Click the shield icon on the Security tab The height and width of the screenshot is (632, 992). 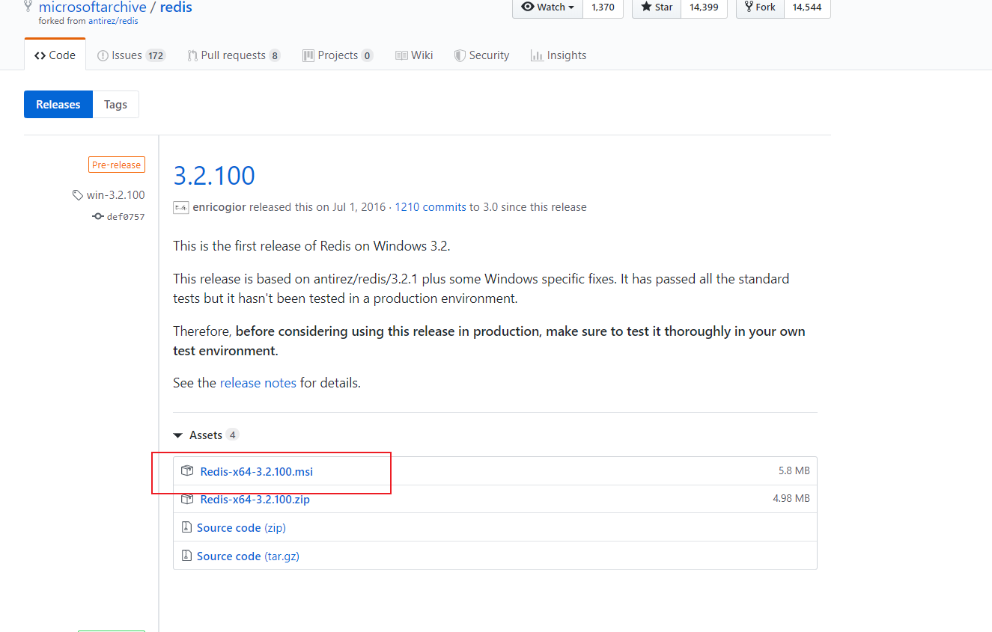tap(460, 55)
